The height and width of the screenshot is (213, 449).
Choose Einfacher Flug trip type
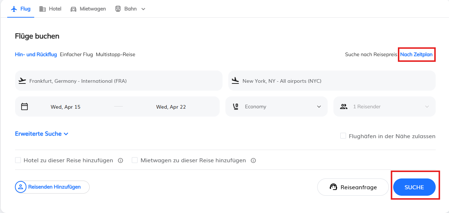pos(76,55)
